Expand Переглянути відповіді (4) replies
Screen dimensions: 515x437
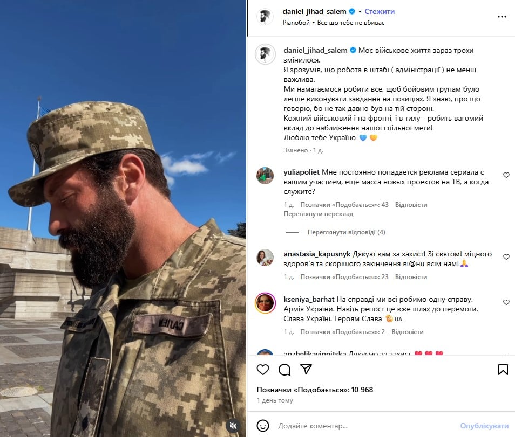point(346,232)
